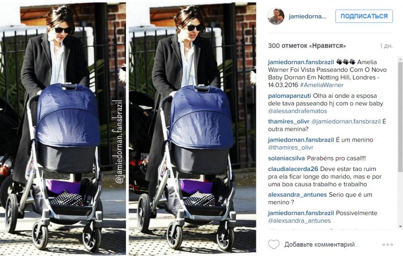Viewport: 403px width, 256px height.
Task: Open alexsandra_antunes commenter profile
Action: point(297,195)
